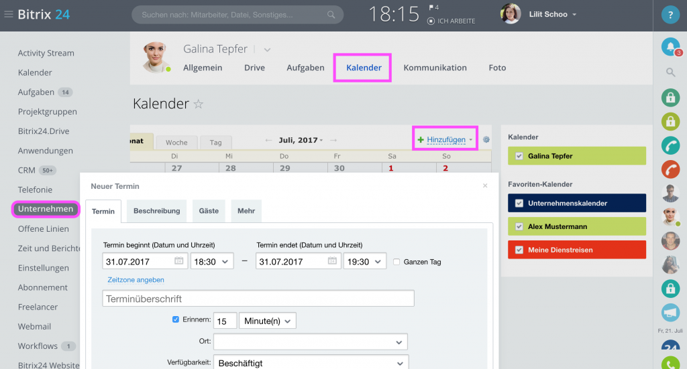Open the dark green lock chat icon
Image resolution: width=687 pixels, height=369 pixels.
click(x=670, y=98)
